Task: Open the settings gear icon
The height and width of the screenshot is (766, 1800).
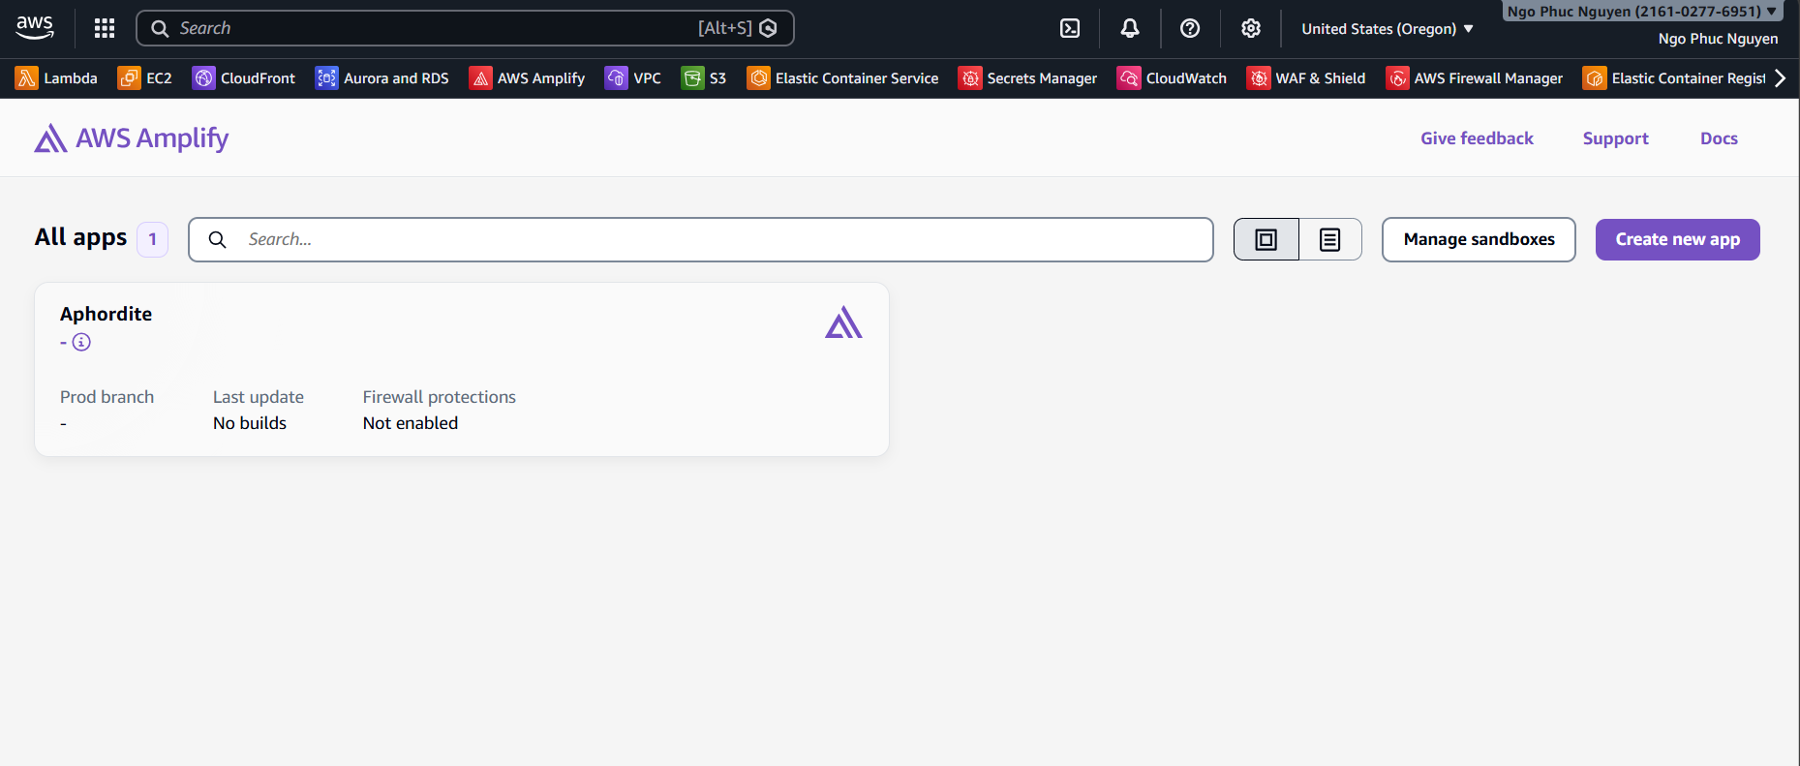Action: [1251, 28]
